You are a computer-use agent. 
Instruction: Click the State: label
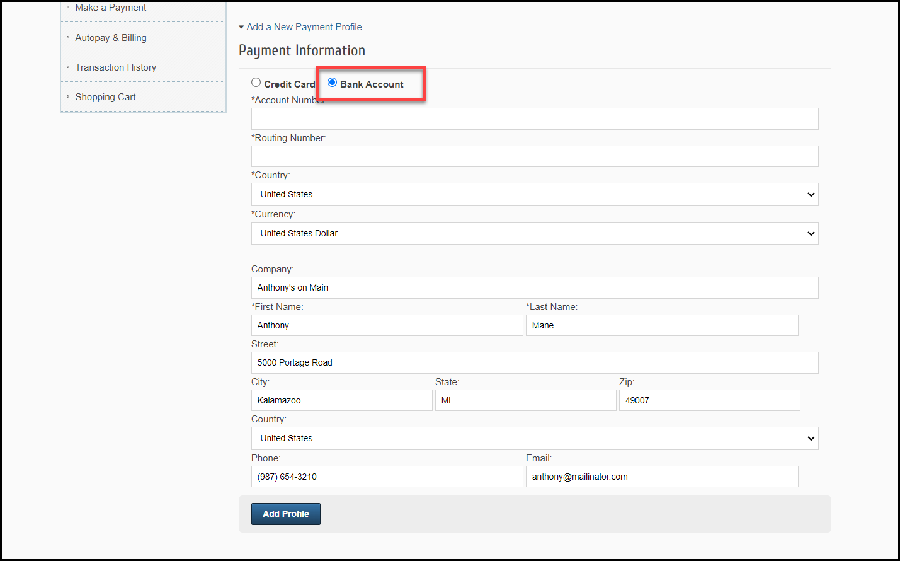point(447,382)
